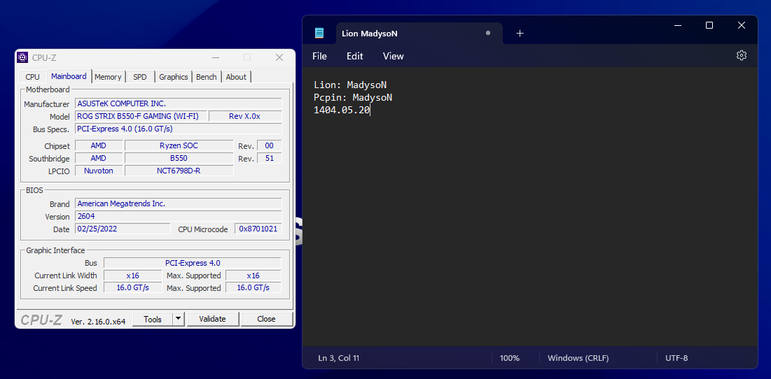The height and width of the screenshot is (379, 771).
Task: Click the American Megatrends Inc. brand field
Action: pyautogui.click(x=179, y=203)
